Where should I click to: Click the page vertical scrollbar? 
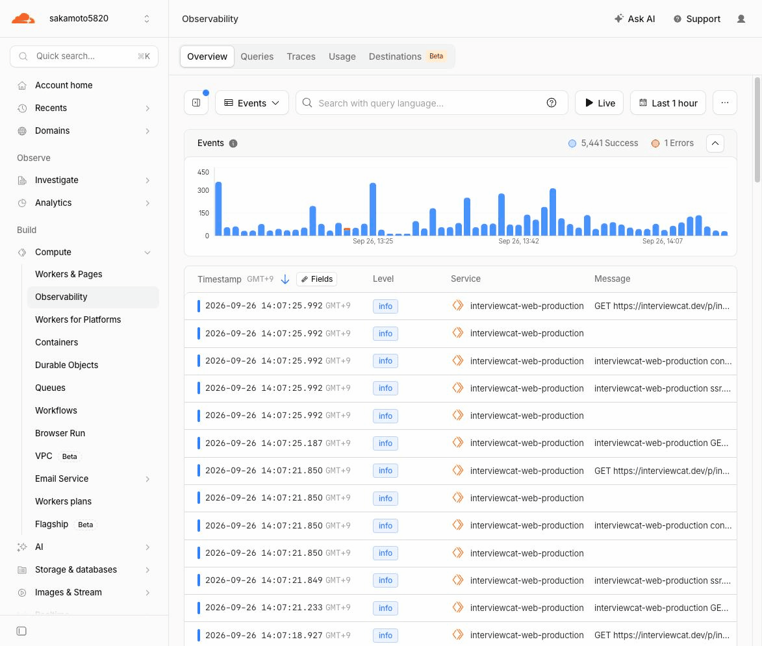(x=757, y=130)
